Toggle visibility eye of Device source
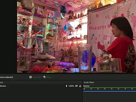Image resolution: width=136 pixels, height=102 pixels. coord(76,86)
